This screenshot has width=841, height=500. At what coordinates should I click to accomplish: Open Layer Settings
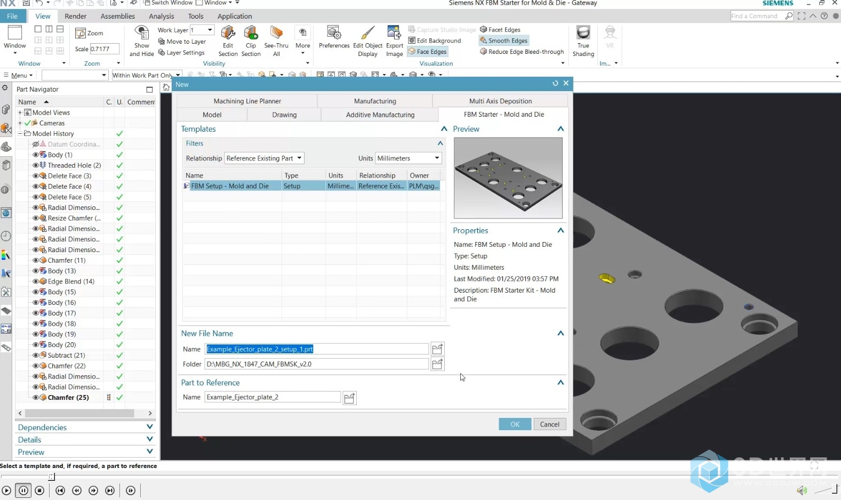coord(181,53)
